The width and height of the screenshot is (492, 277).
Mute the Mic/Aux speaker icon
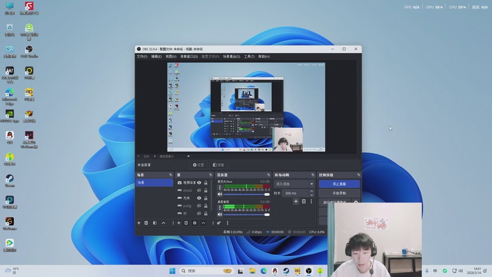click(220, 195)
